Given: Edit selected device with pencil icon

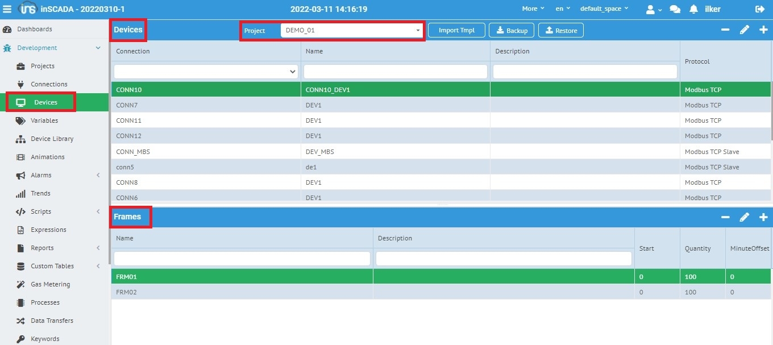Looking at the screenshot, I should point(744,30).
